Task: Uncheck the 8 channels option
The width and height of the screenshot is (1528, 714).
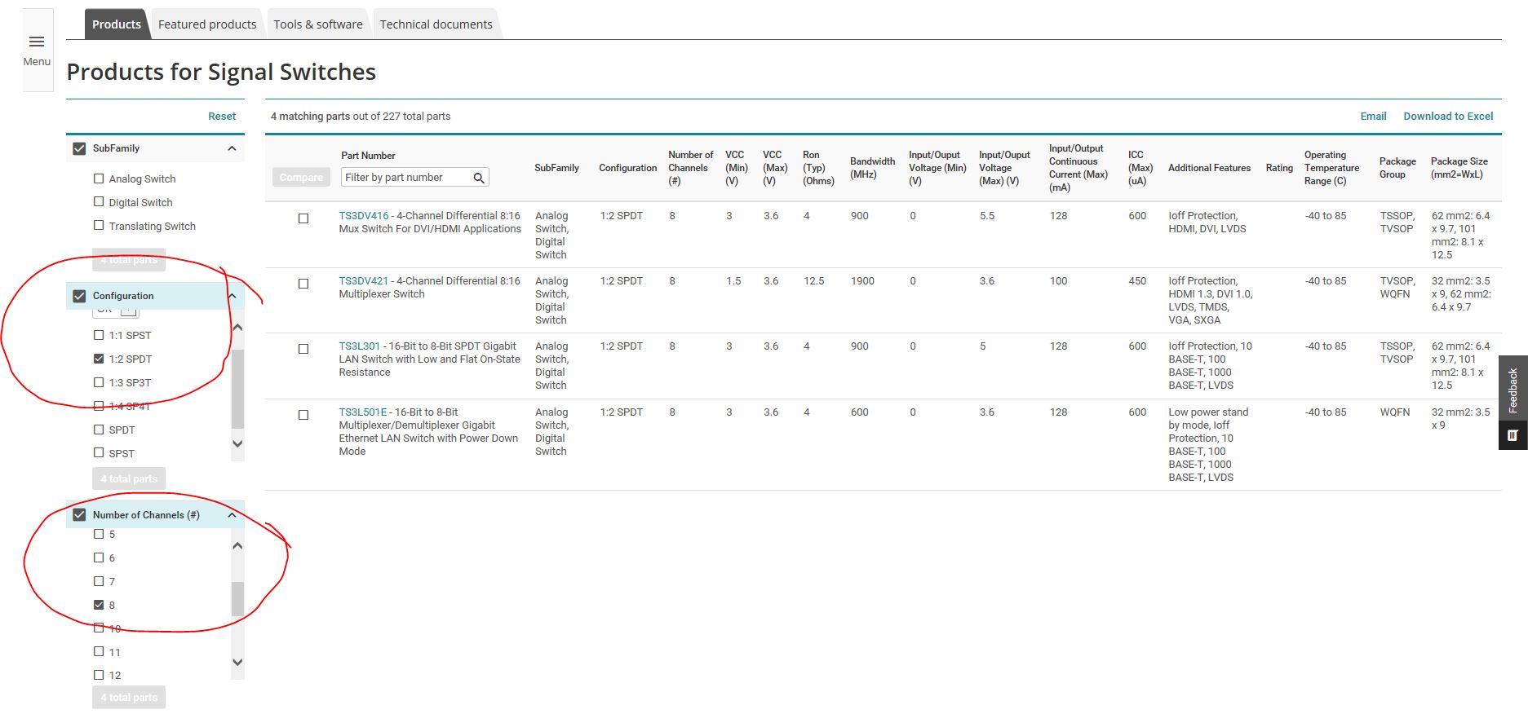Action: point(99,605)
